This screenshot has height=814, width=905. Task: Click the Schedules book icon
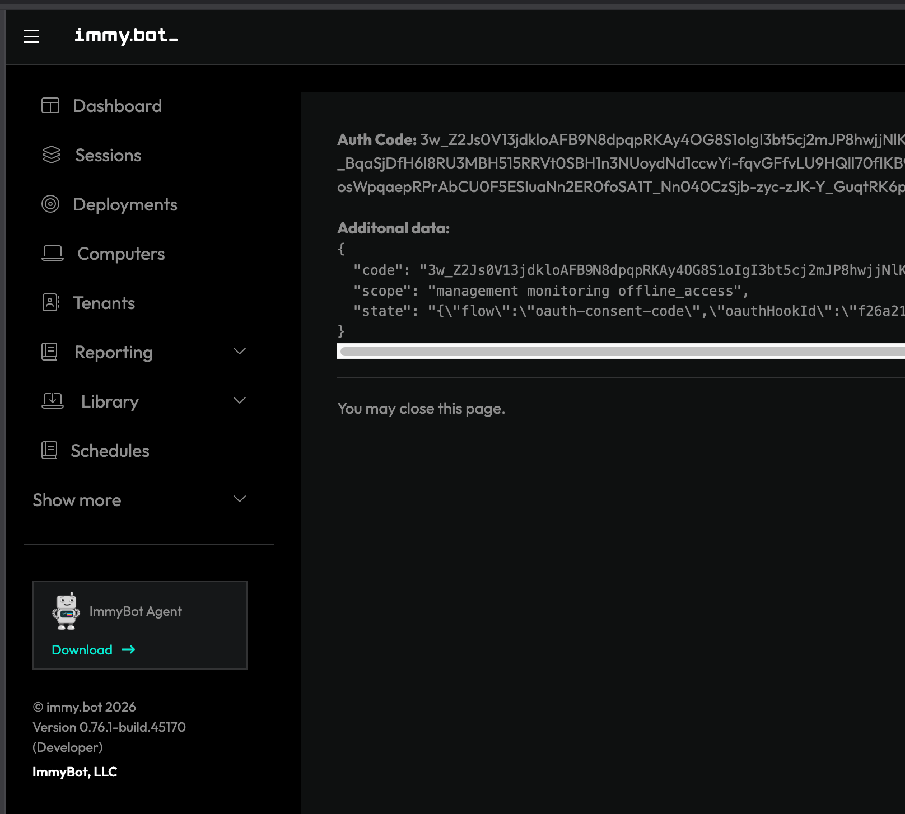tap(49, 450)
